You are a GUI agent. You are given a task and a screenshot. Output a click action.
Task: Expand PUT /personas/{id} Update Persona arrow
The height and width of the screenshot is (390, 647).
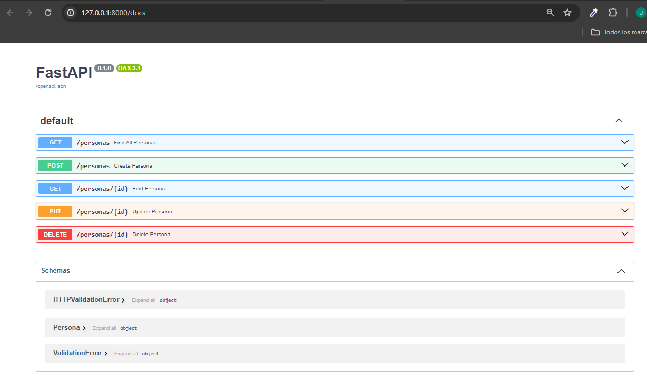click(x=625, y=211)
